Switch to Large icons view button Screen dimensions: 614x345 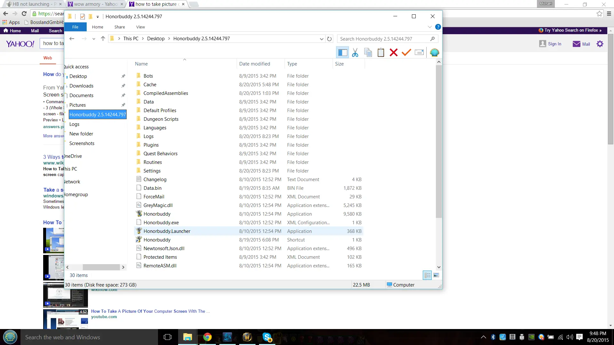436,275
